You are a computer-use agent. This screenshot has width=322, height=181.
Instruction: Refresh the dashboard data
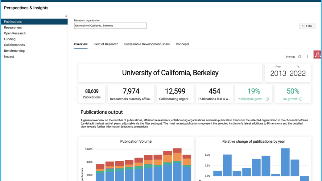pyautogui.click(x=300, y=57)
